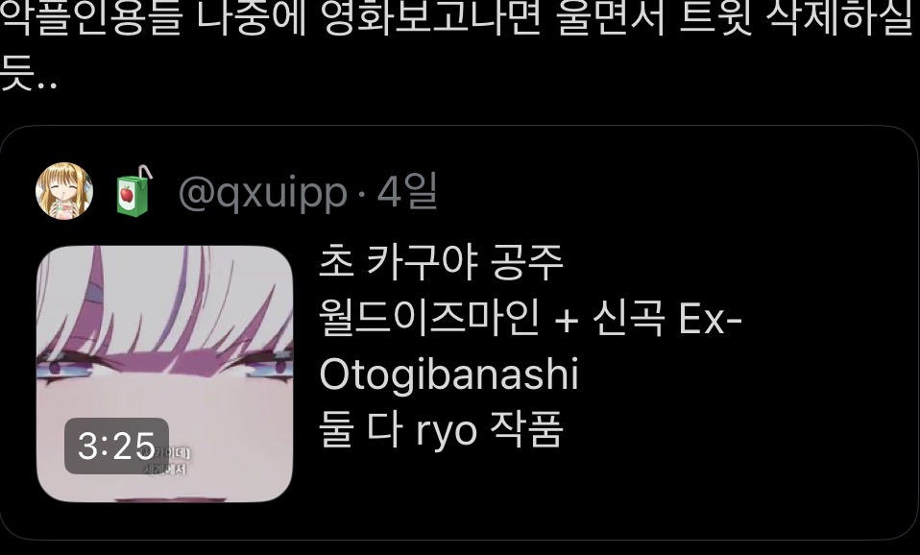Click the empty area of the quoted tweet card
The image size is (920, 555).
coord(734,446)
